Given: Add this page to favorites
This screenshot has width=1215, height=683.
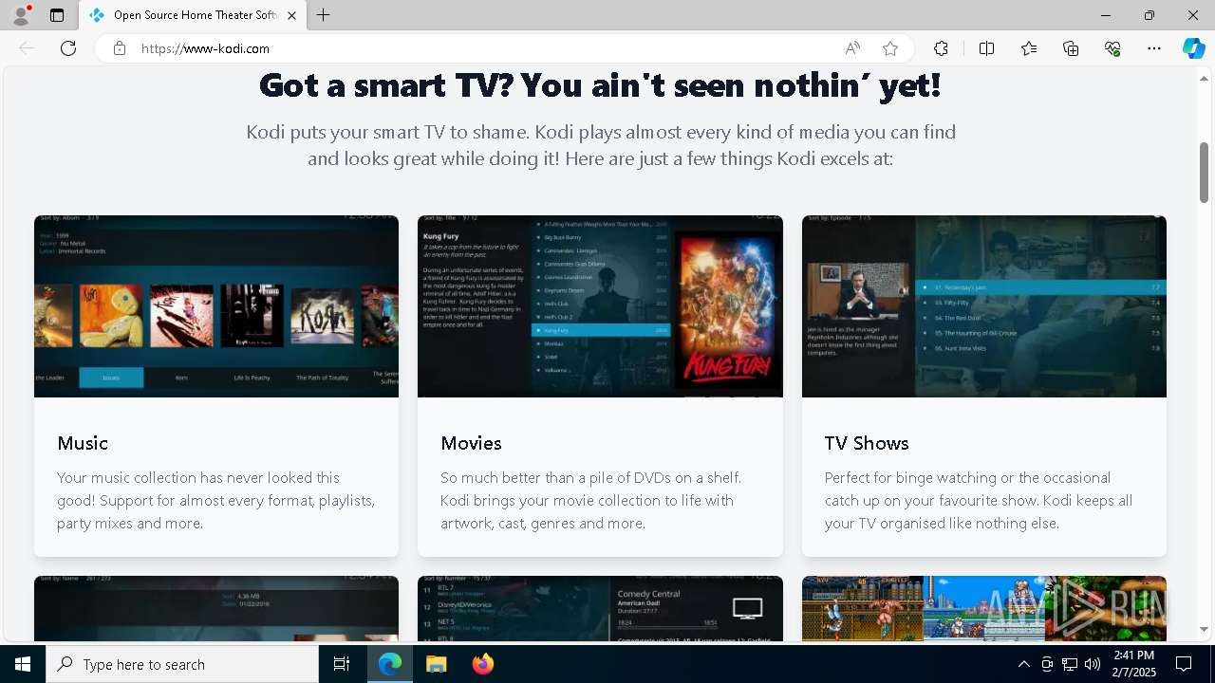Looking at the screenshot, I should [889, 48].
